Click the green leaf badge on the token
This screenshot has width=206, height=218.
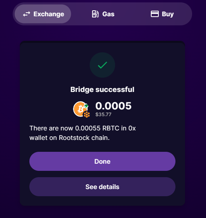pyautogui.click(x=86, y=106)
